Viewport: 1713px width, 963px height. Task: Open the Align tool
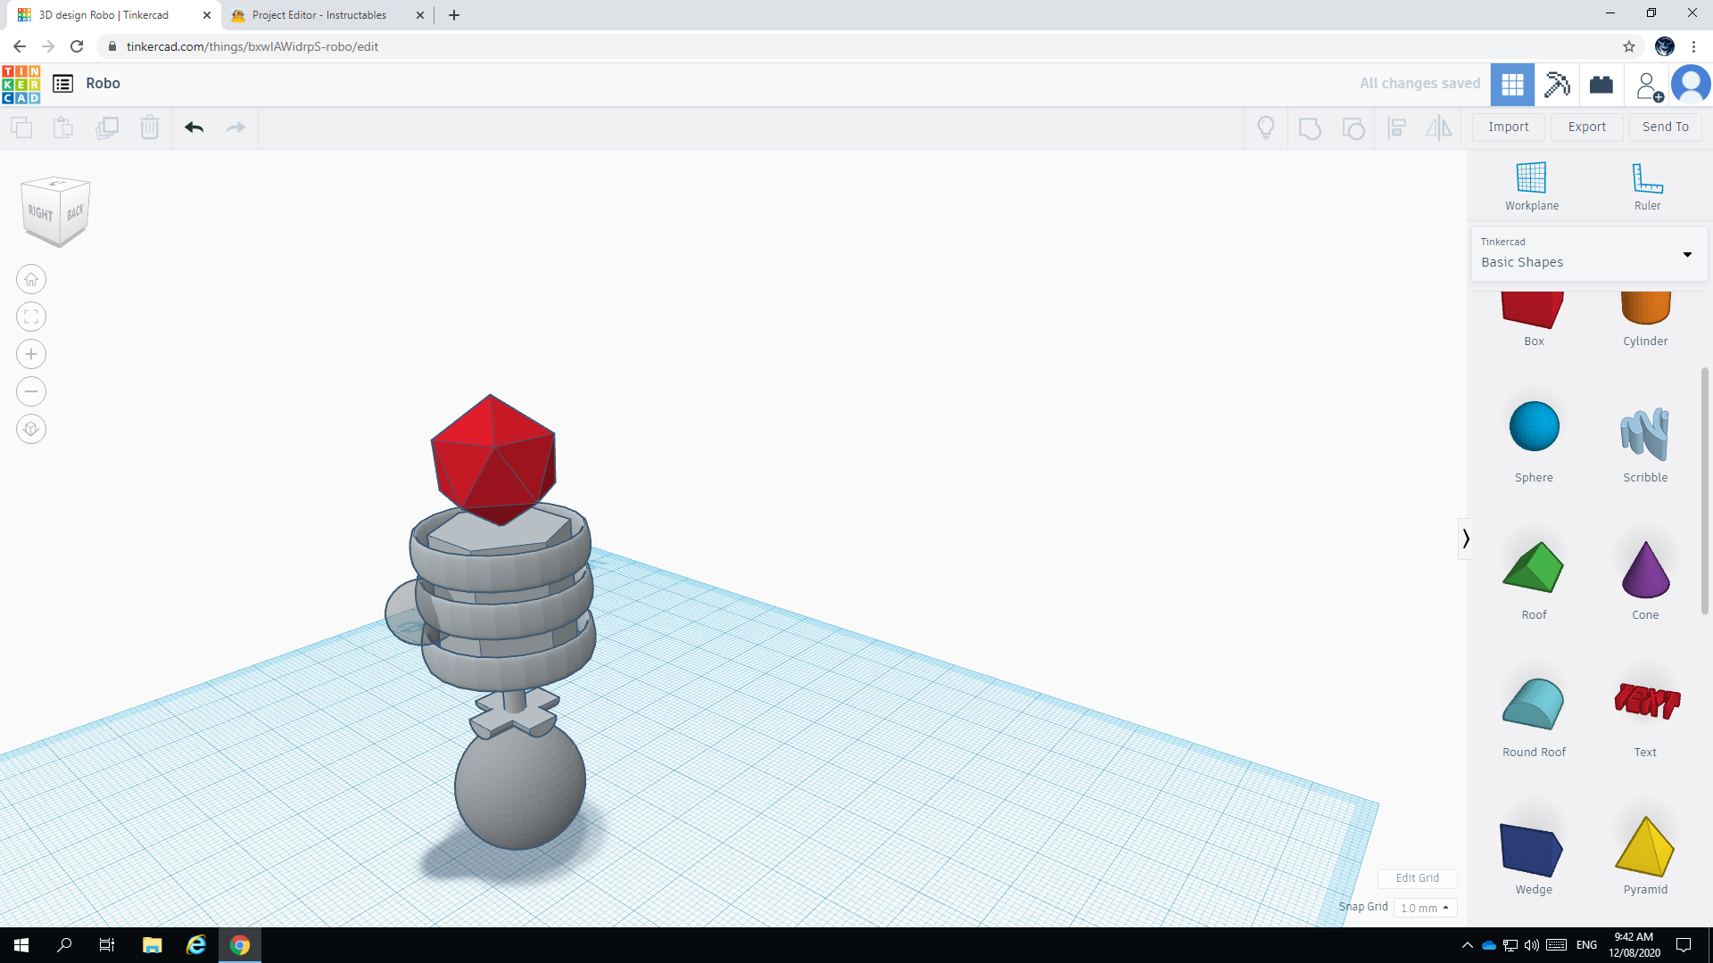(x=1397, y=128)
